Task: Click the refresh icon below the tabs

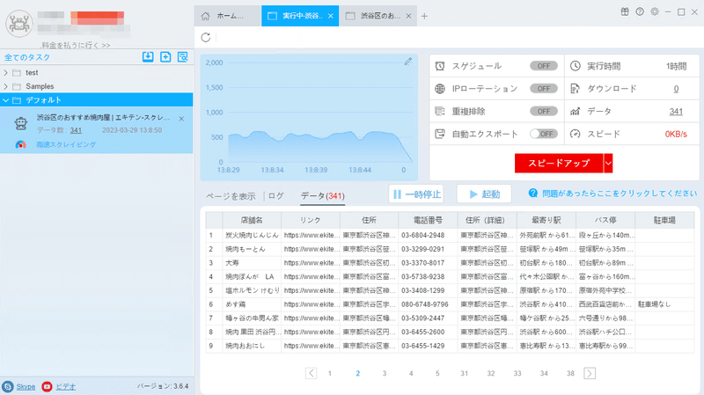Action: click(206, 38)
